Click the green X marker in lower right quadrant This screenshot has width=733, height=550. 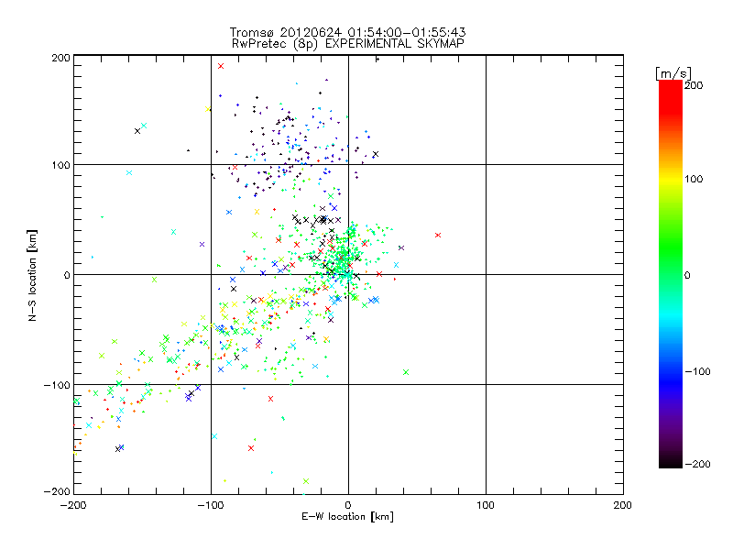(x=406, y=372)
